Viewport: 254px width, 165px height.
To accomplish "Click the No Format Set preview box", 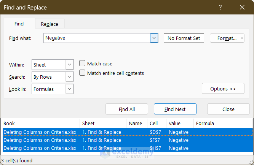I will [184, 38].
